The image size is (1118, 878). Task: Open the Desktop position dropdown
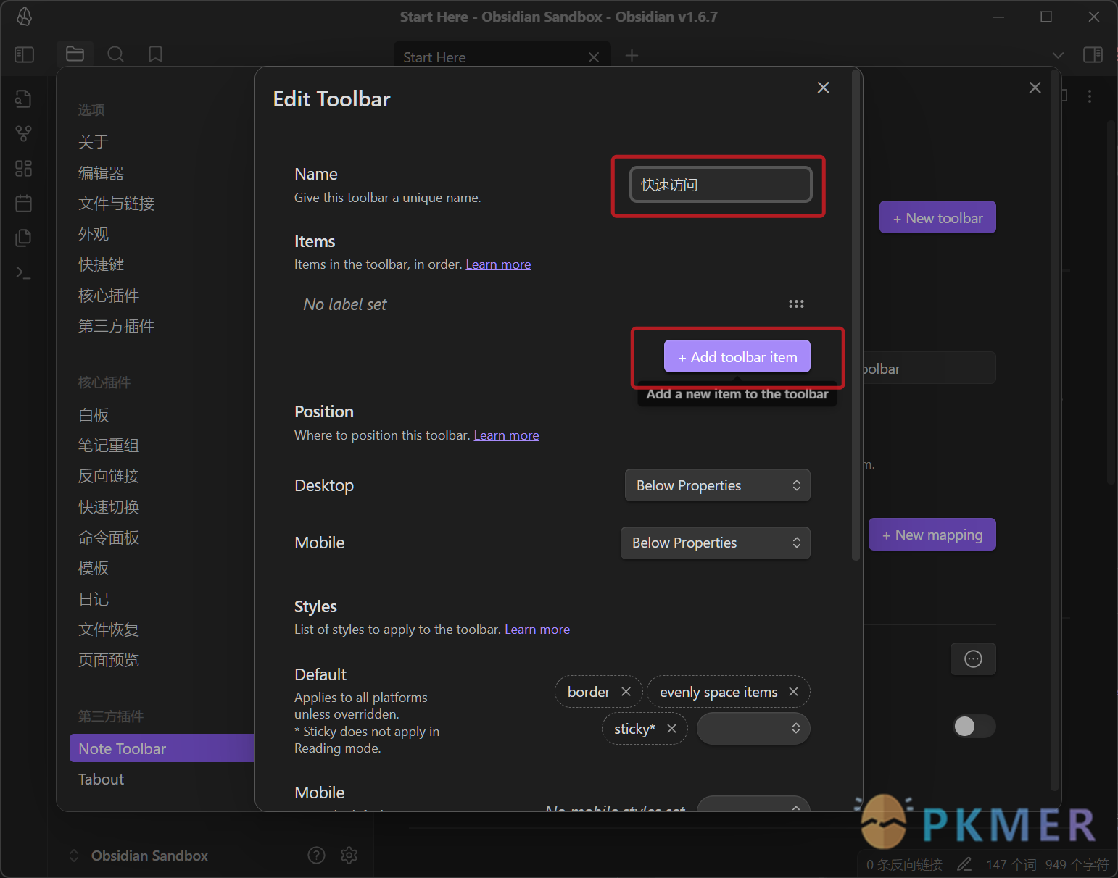point(717,485)
